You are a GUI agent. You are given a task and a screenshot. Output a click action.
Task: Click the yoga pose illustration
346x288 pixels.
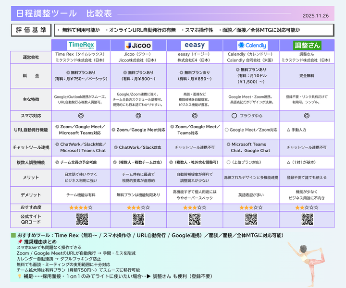coord(307,264)
